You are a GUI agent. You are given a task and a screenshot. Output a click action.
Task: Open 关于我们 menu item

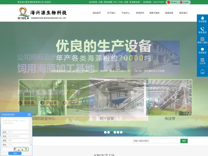(x=111, y=13)
